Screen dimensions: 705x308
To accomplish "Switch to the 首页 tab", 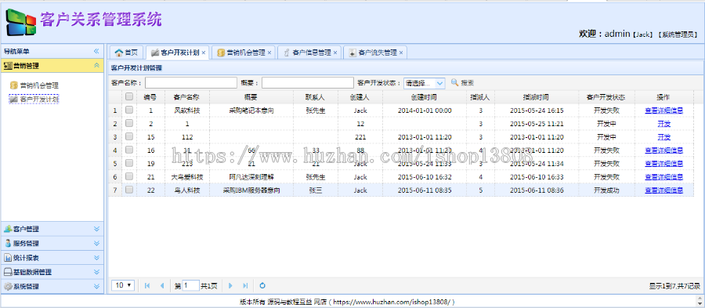I will (x=126, y=53).
